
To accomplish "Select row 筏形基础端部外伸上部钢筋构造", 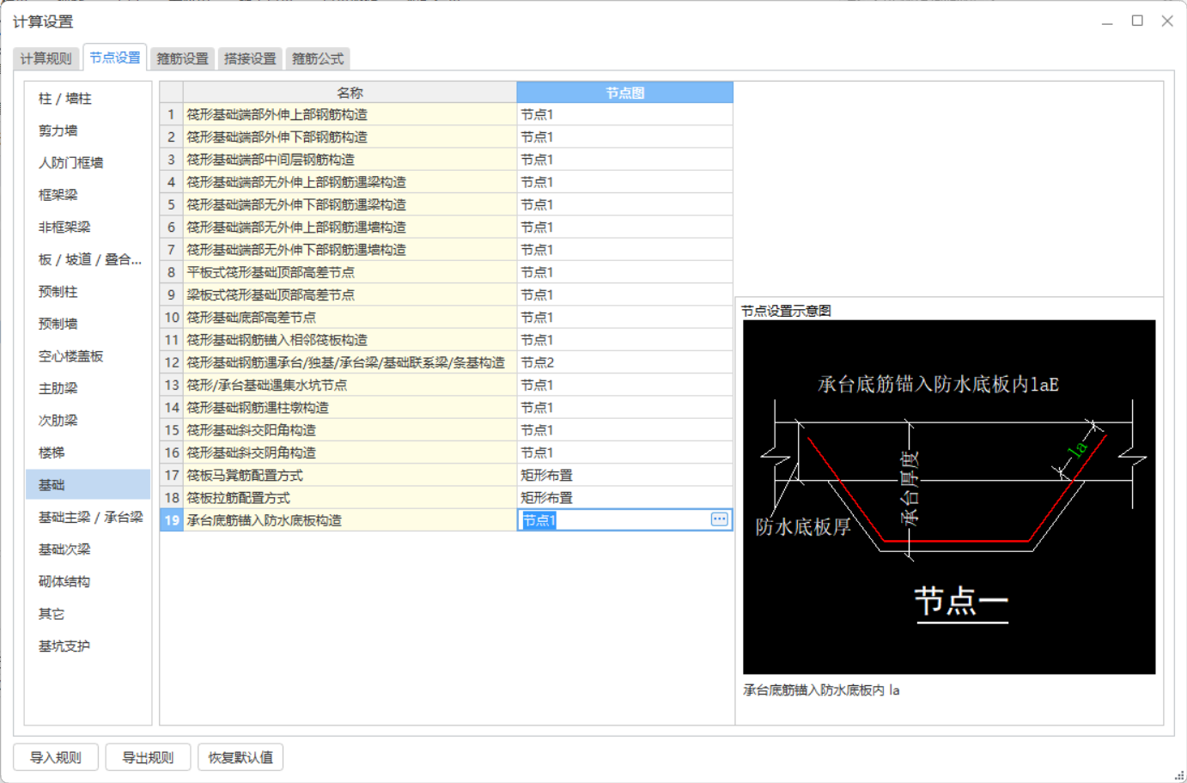I will click(350, 114).
